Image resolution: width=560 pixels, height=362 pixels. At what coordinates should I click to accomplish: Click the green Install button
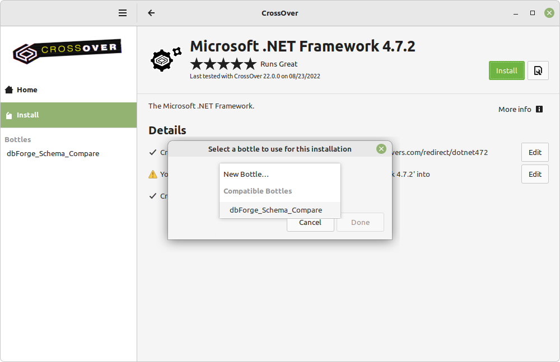point(506,70)
